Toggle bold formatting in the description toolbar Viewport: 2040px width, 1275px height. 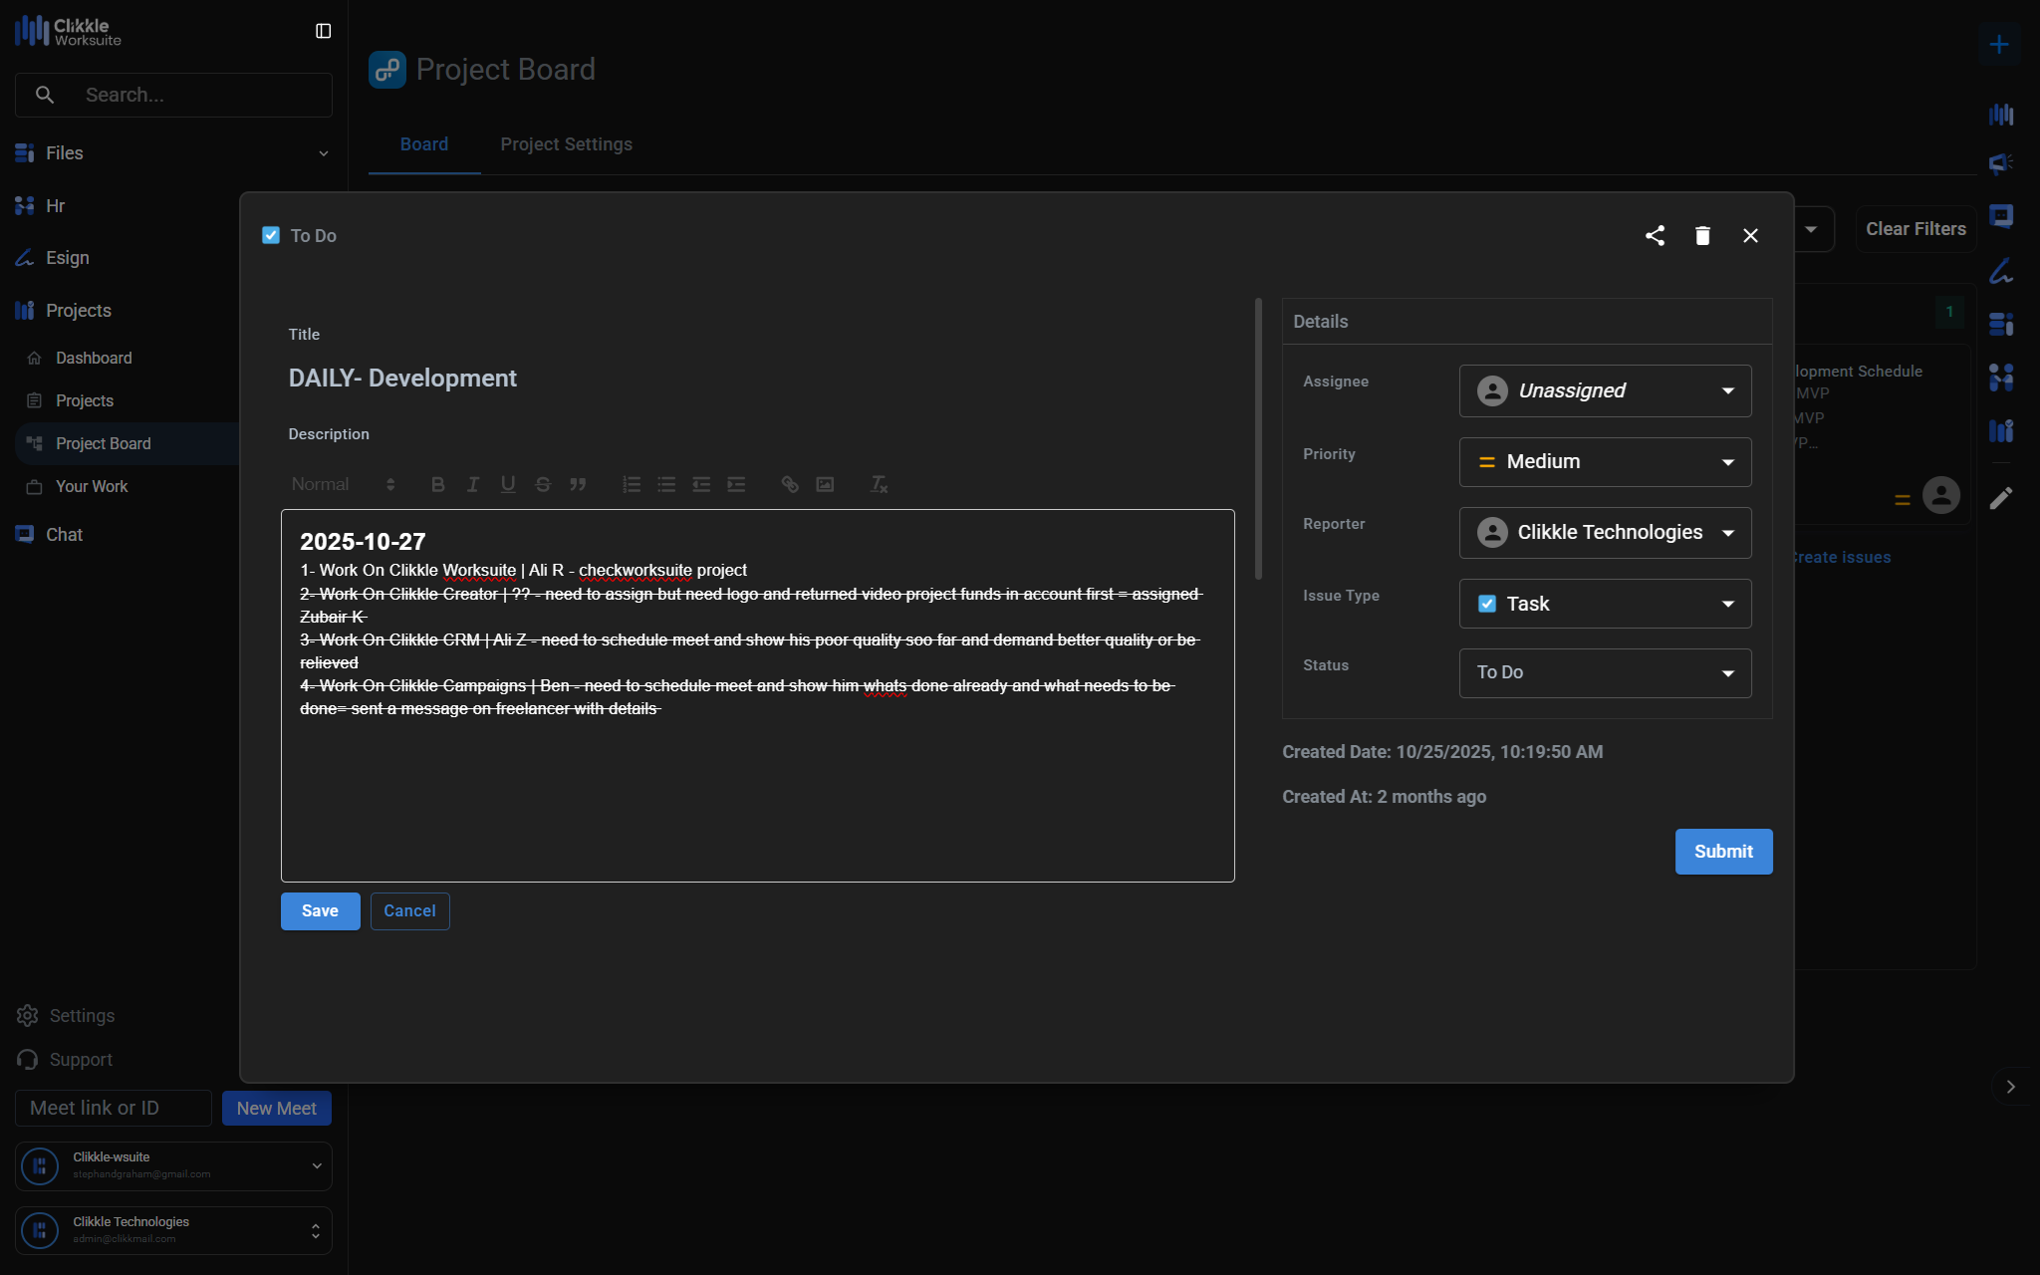click(x=437, y=484)
